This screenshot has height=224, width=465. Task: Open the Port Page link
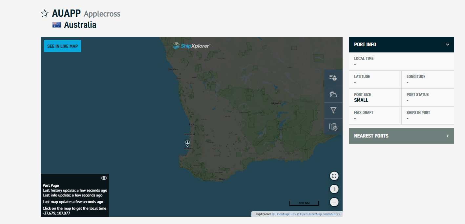pos(51,185)
